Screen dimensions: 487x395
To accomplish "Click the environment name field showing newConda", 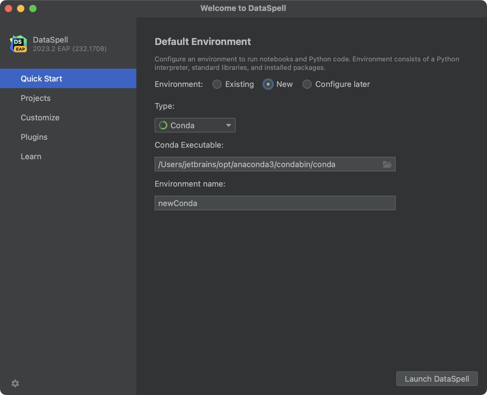I will (x=275, y=203).
